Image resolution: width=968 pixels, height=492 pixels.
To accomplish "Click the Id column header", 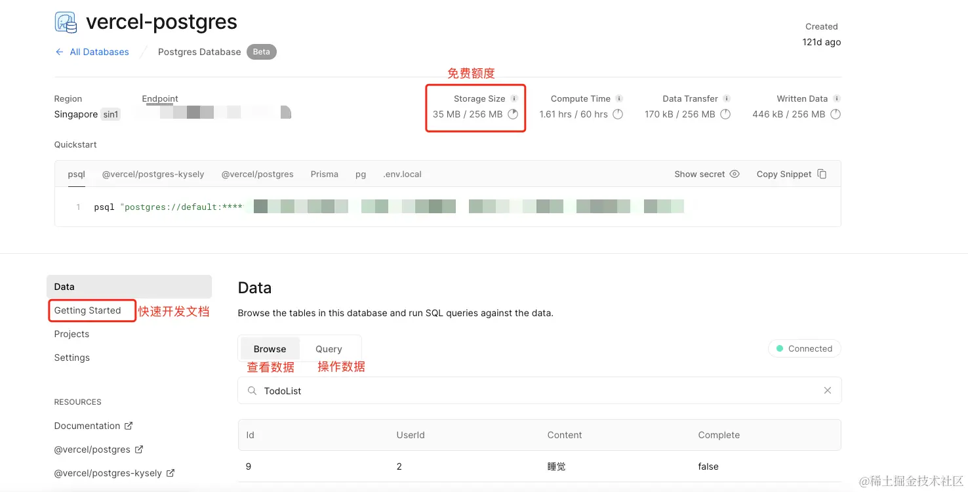I will click(x=250, y=435).
